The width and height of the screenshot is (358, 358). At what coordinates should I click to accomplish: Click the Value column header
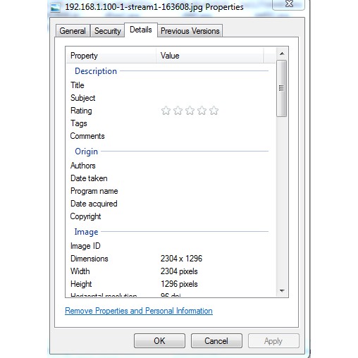pyautogui.click(x=210, y=56)
